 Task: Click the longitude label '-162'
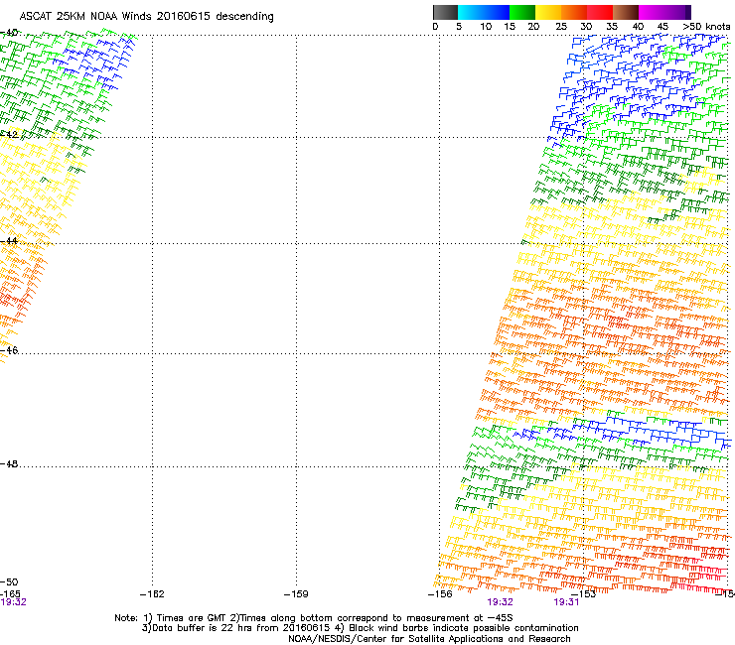coord(152,594)
